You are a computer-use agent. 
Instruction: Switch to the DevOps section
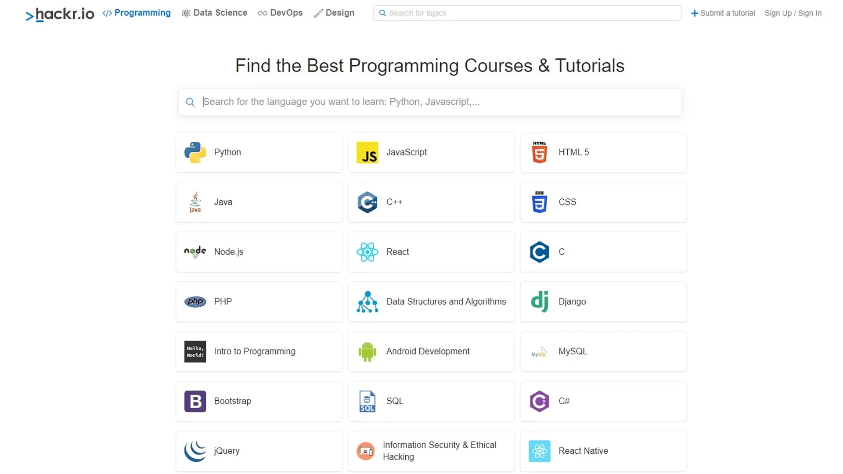pyautogui.click(x=281, y=13)
